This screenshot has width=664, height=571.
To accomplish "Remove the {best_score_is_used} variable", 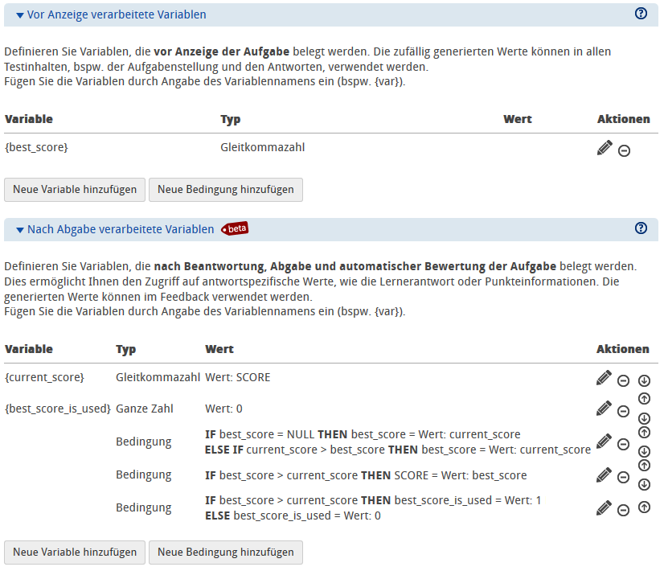I will (623, 411).
